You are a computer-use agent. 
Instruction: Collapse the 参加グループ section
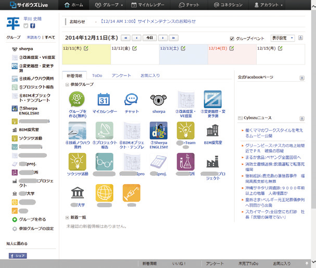pos(67,85)
